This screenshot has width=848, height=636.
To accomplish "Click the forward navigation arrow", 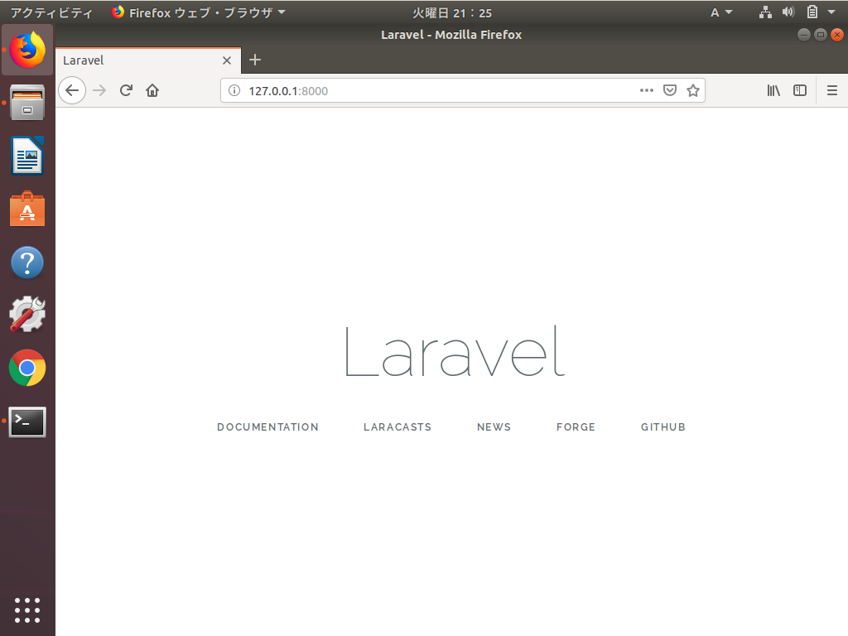I will (x=99, y=90).
